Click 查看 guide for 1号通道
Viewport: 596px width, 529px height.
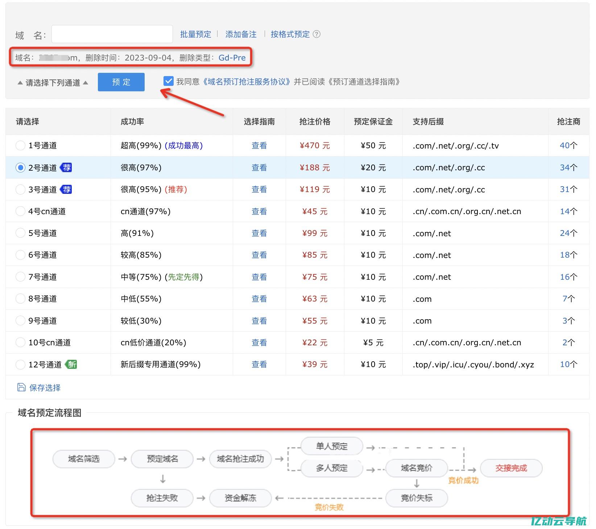point(259,145)
